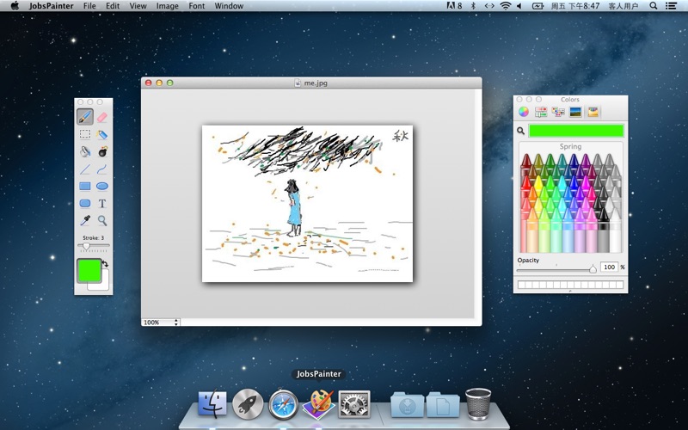Image resolution: width=688 pixels, height=430 pixels.
Task: Open the zoom level 100% dropdown
Action: tap(161, 322)
